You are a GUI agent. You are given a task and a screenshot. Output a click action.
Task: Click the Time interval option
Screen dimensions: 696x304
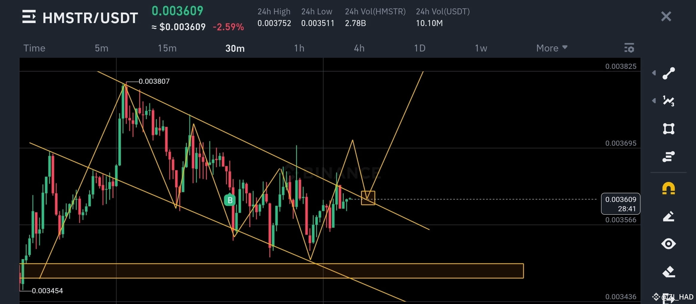(x=34, y=48)
